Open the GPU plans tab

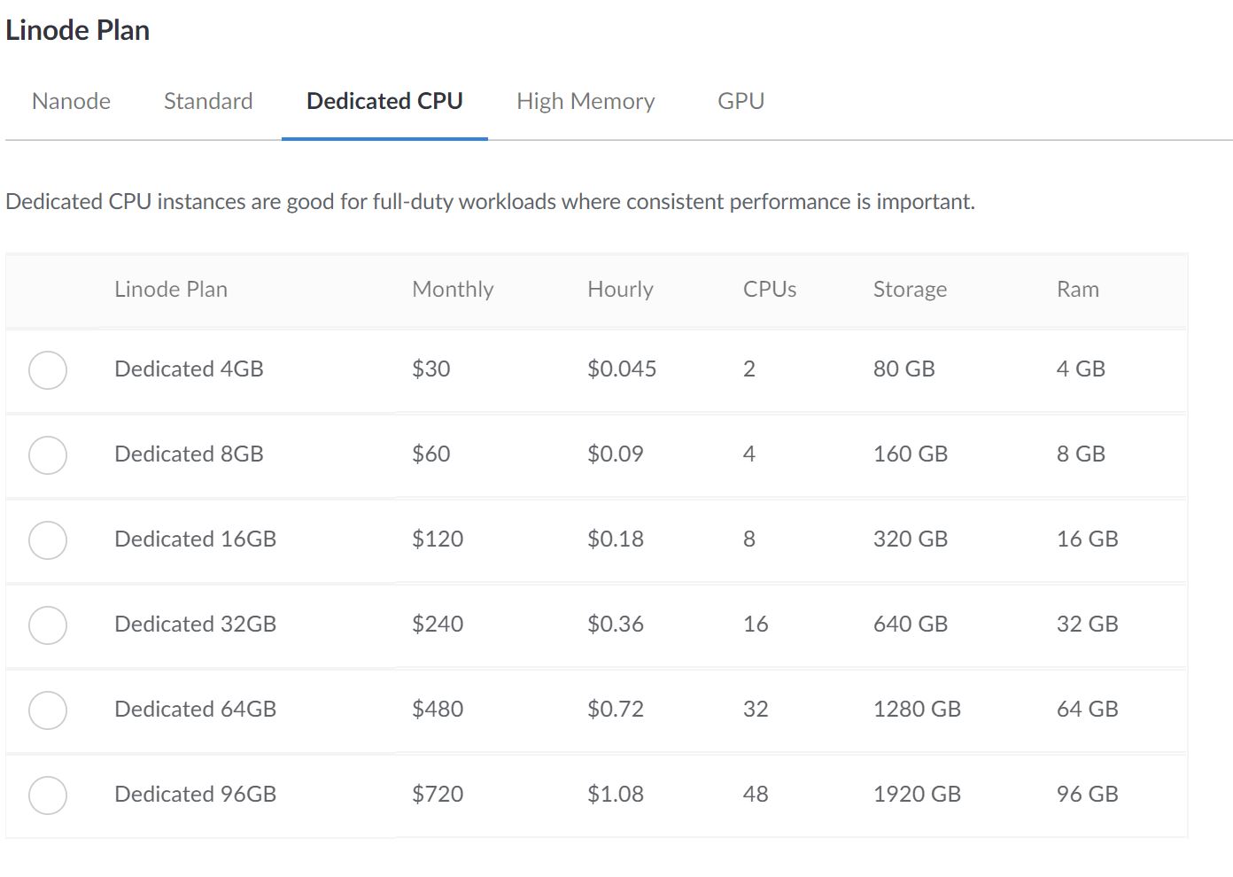(x=741, y=102)
